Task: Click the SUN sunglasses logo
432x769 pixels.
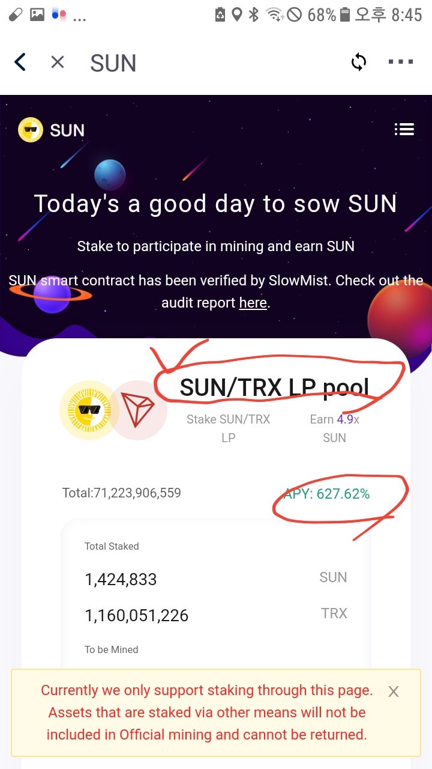Action: click(x=31, y=130)
